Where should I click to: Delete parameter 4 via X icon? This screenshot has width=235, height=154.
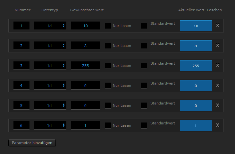pyautogui.click(x=217, y=86)
